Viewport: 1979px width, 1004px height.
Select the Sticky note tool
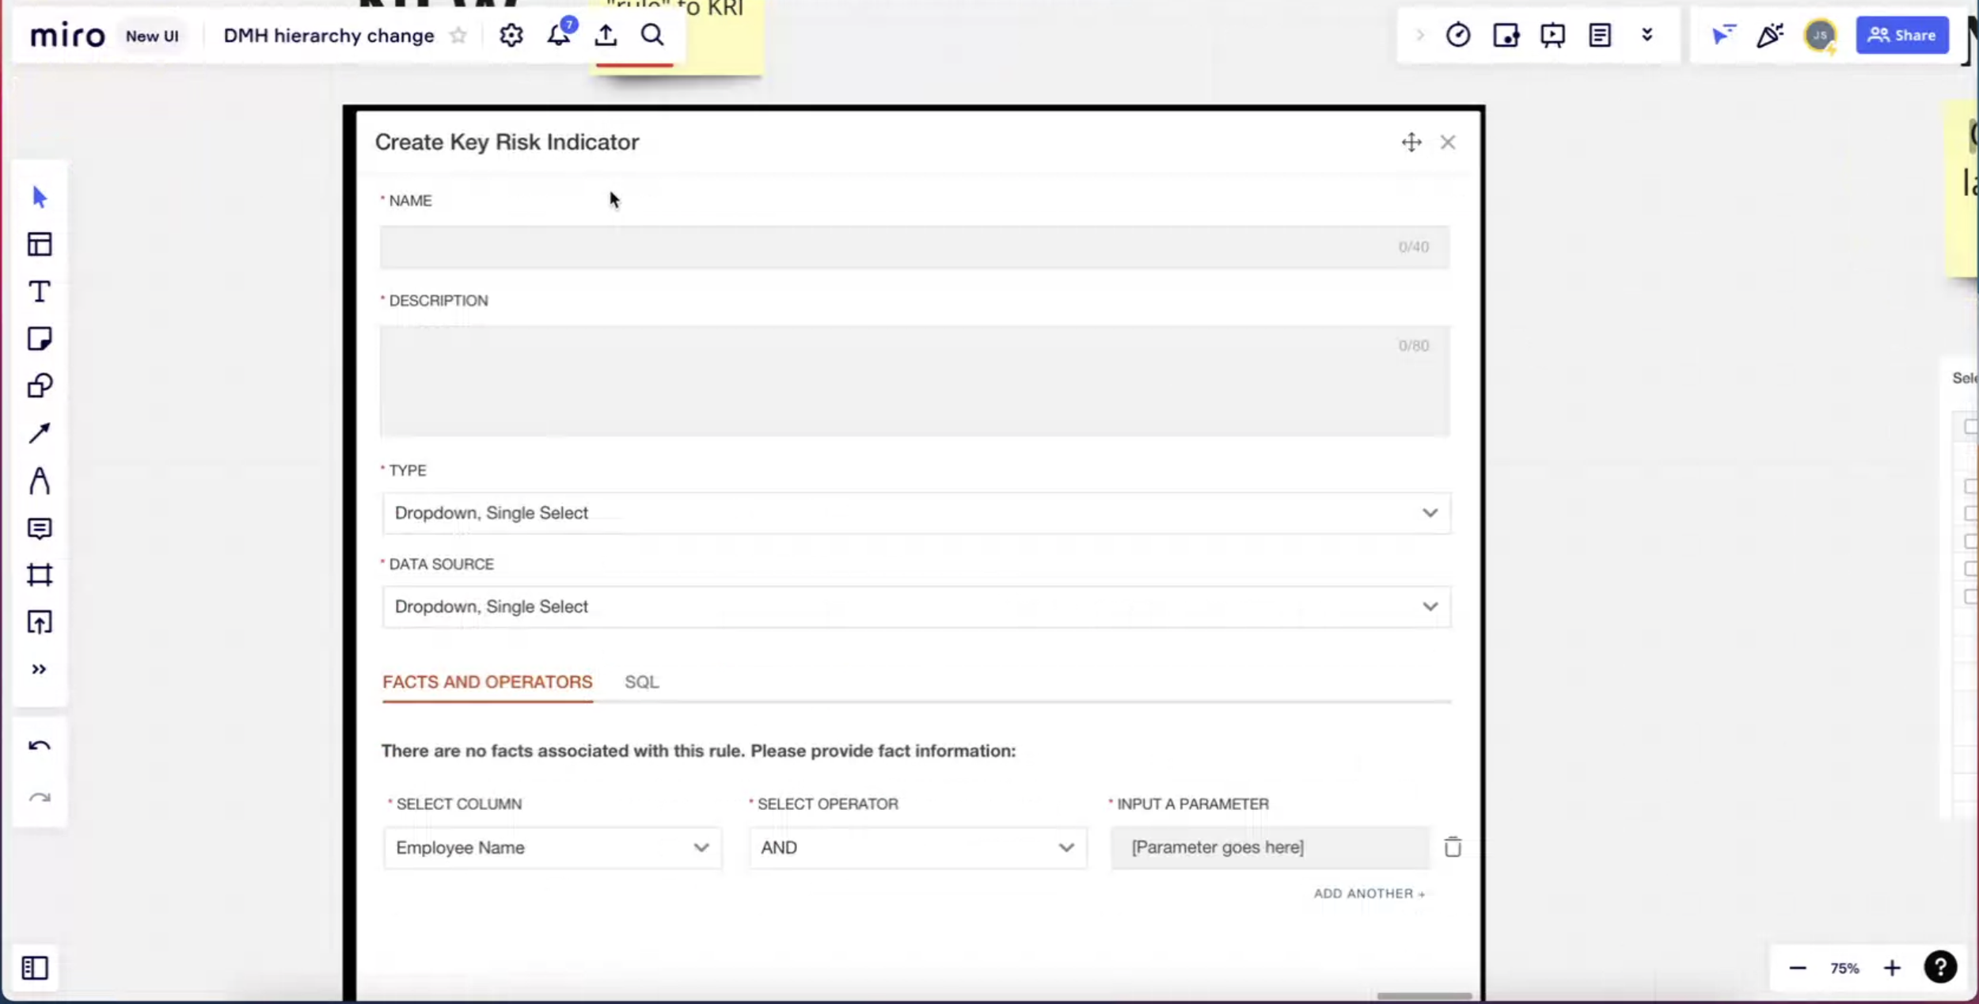point(40,339)
